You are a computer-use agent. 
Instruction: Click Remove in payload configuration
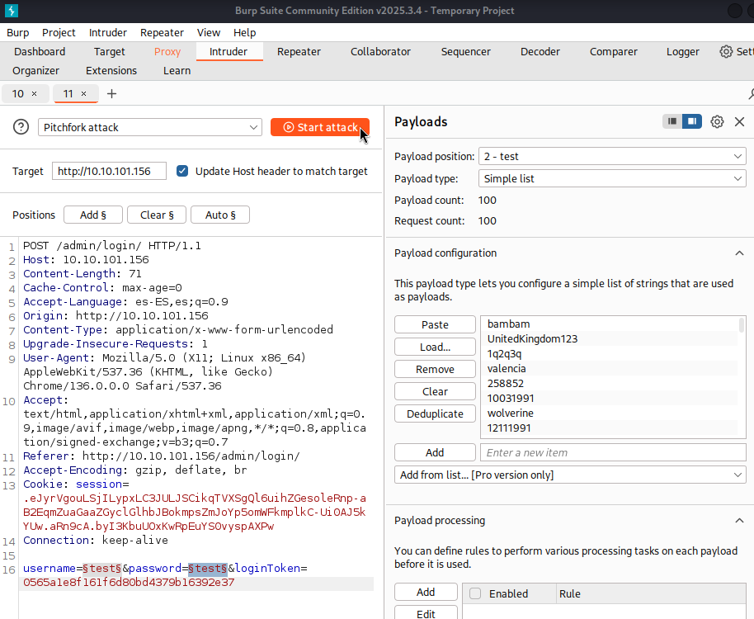tap(436, 370)
